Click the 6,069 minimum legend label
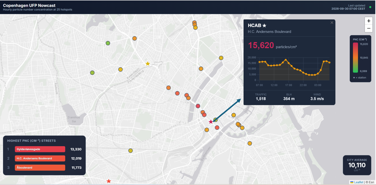The width and height of the screenshot is (376, 185). click(x=363, y=71)
